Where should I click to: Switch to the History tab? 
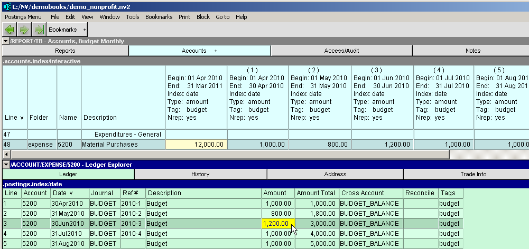pos(200,174)
